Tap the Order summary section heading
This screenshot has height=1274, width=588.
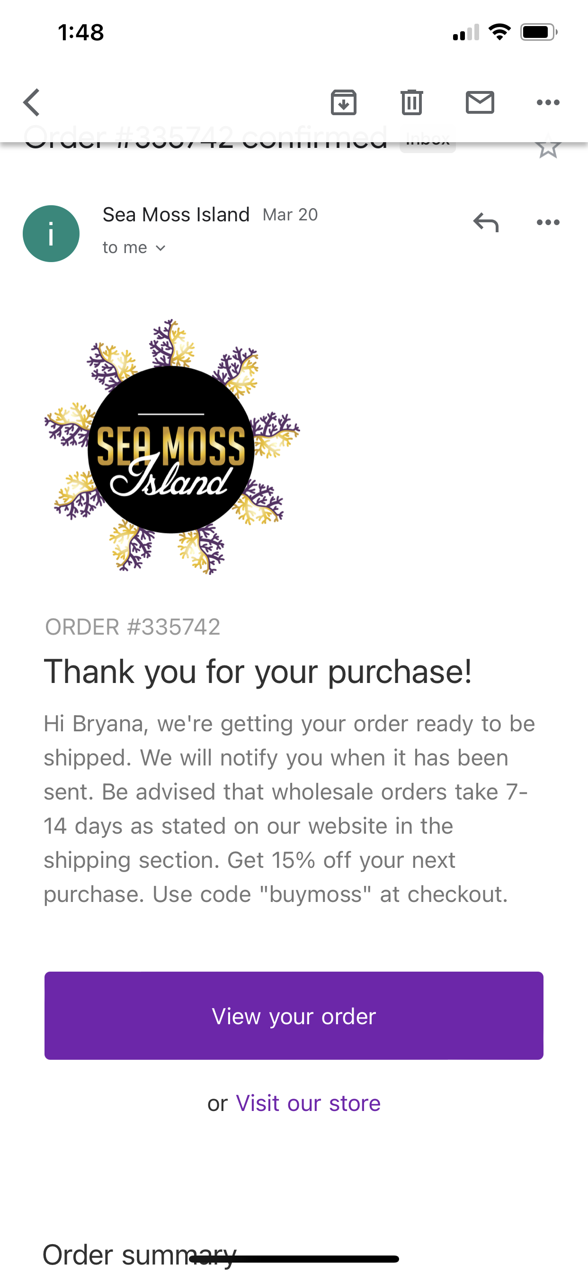[139, 1255]
